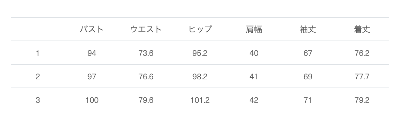Select size 2 row label
Viewport: 402px width, 126px height.
pyautogui.click(x=38, y=77)
